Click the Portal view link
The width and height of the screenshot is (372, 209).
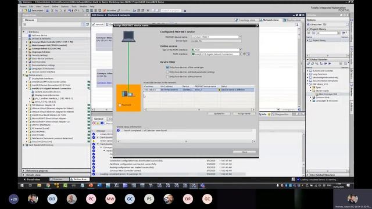[x=32, y=179]
